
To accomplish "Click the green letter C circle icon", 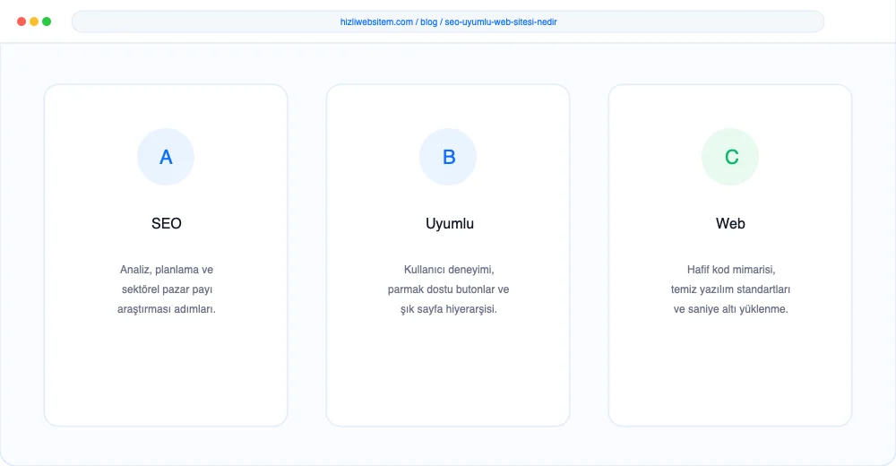I will click(730, 157).
